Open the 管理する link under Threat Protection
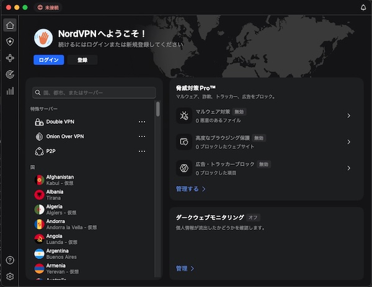Viewport: 372px width, 287px height. click(190, 189)
